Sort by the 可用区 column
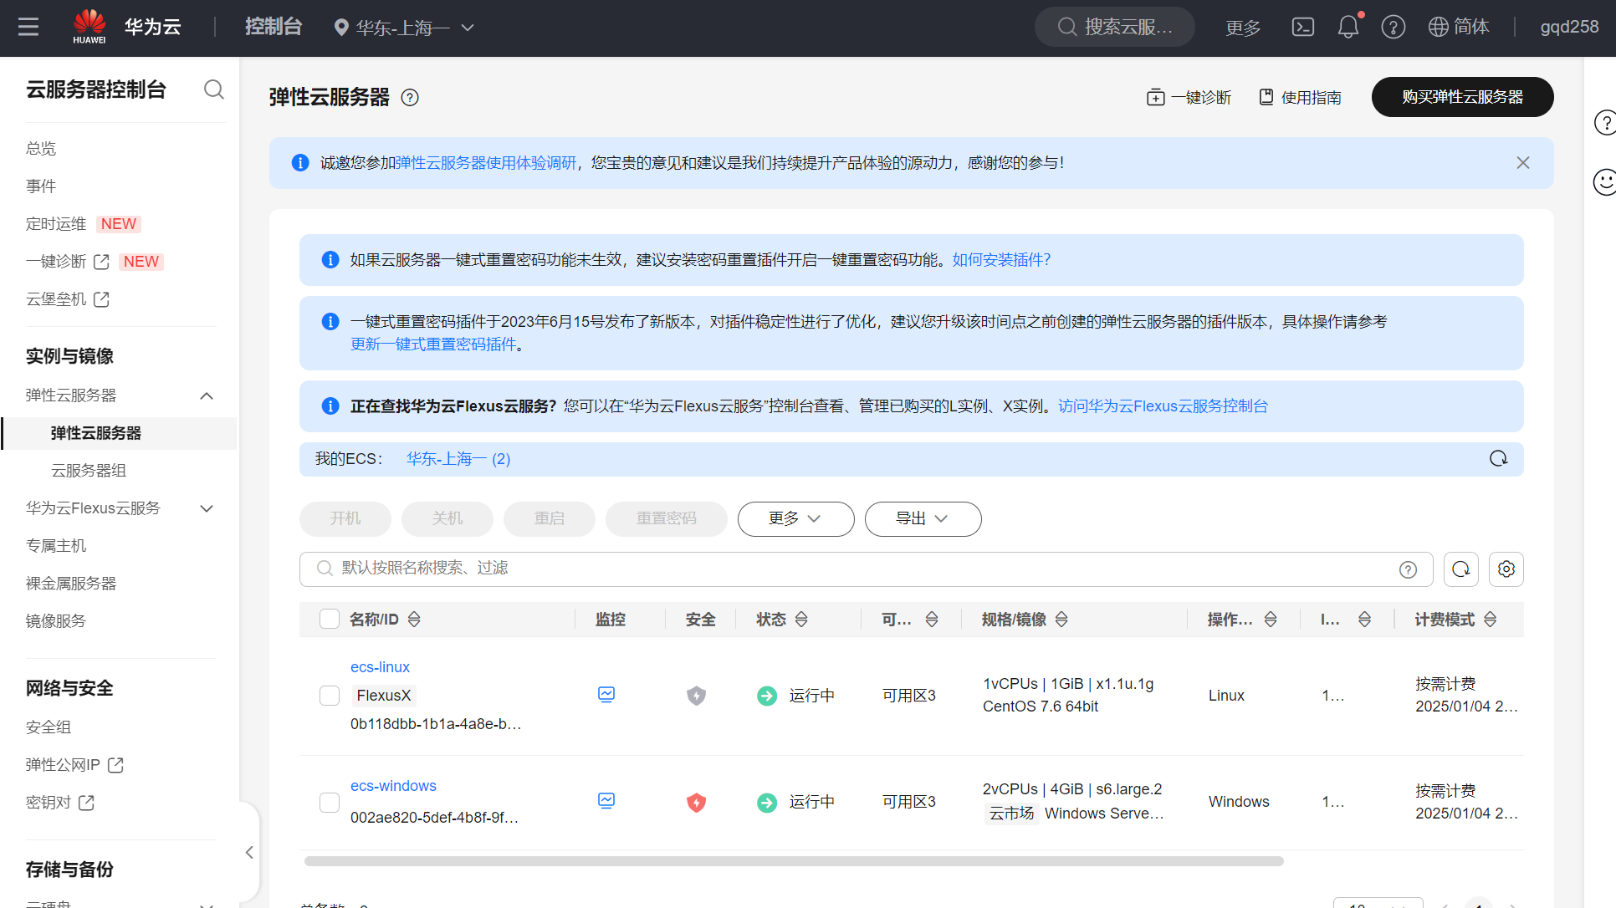Screen dimensions: 1616x908 click(931, 620)
